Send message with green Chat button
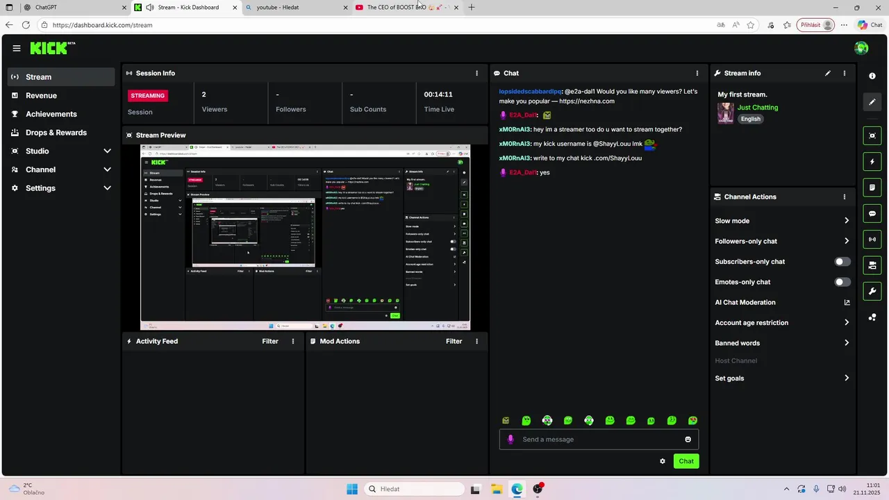This screenshot has width=889, height=500. coord(686,461)
